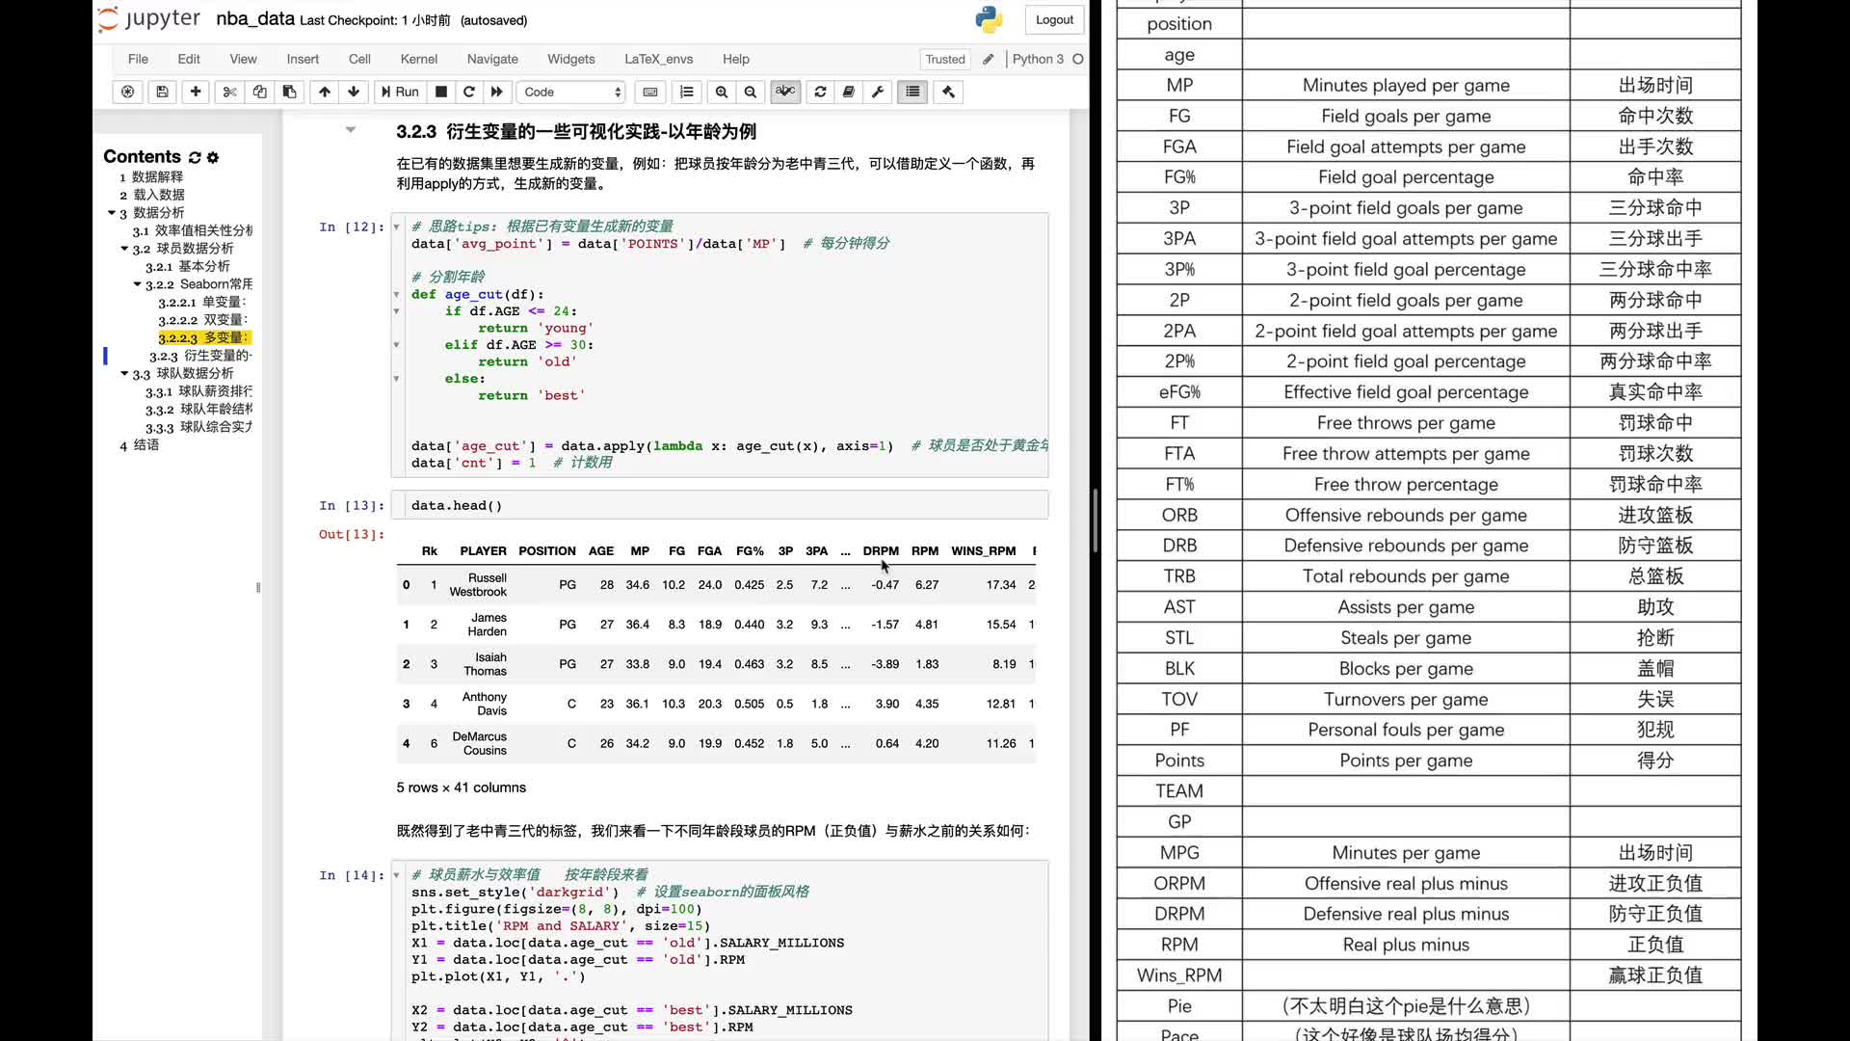Open the Widgets menu
The width and height of the screenshot is (1850, 1041).
tap(570, 59)
